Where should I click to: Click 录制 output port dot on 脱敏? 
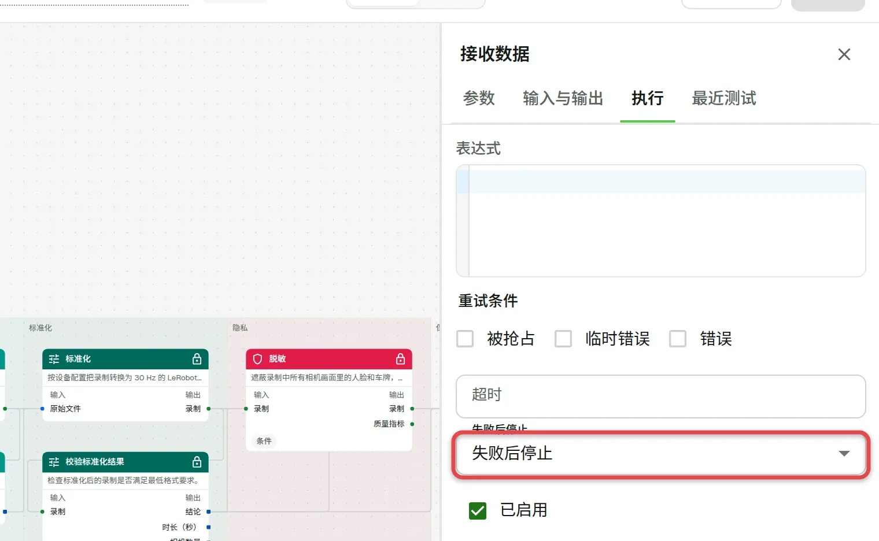click(x=412, y=409)
